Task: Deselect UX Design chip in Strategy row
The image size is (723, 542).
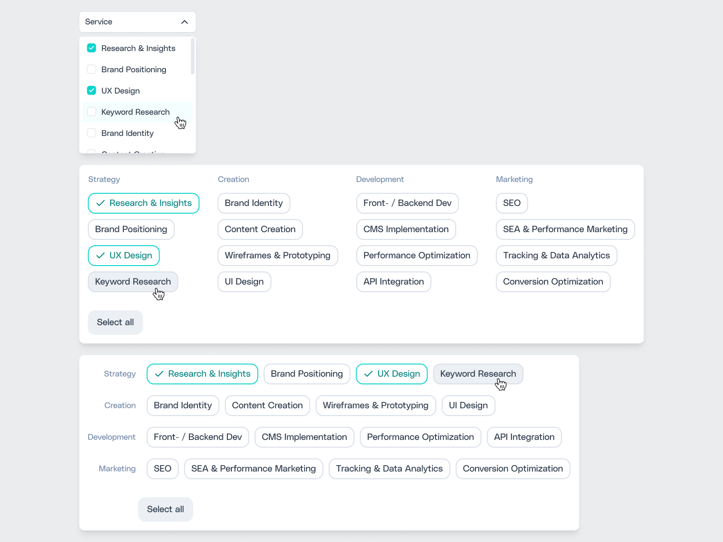Action: [392, 374]
